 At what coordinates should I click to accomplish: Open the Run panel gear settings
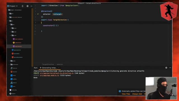coord(166,68)
